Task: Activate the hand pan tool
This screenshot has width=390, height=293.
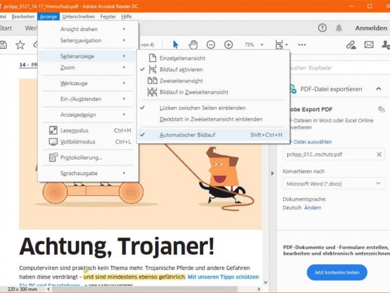Action: click(x=193, y=45)
